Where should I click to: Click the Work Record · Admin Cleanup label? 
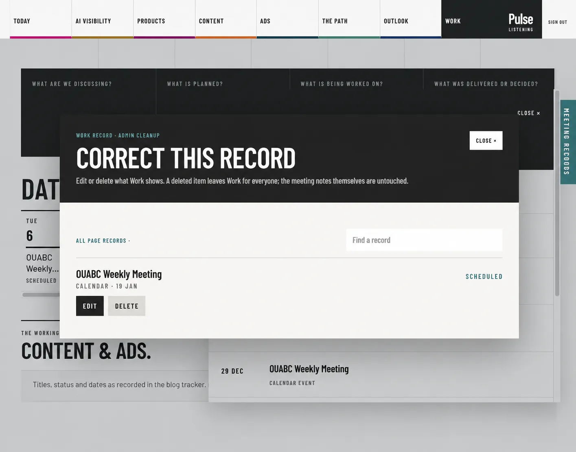tap(118, 135)
